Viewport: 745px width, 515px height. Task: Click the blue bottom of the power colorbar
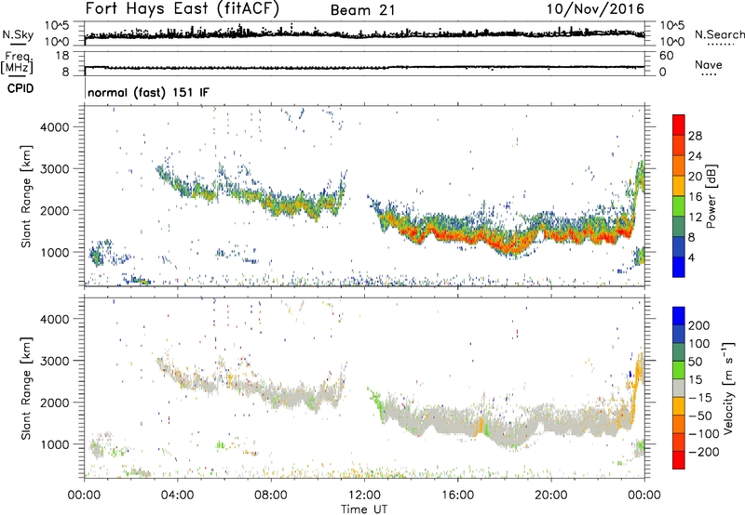pyautogui.click(x=679, y=267)
